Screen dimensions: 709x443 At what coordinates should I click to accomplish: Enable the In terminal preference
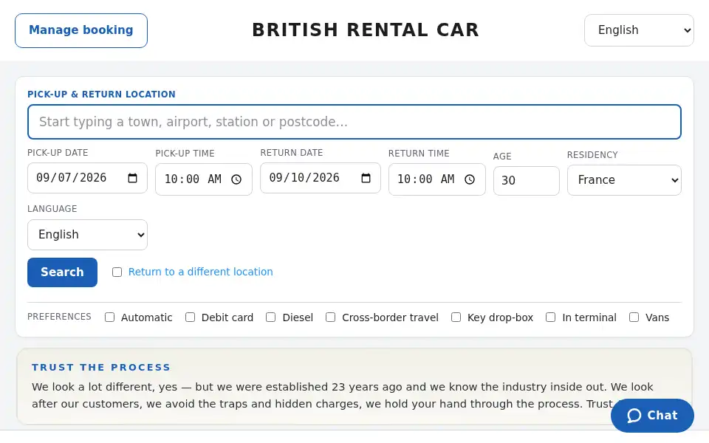click(x=550, y=317)
